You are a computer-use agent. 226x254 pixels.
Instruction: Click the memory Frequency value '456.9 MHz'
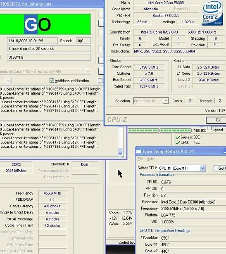[52, 193]
